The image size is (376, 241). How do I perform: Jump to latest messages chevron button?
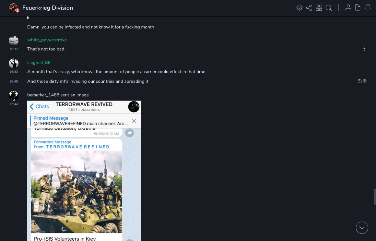(362, 228)
